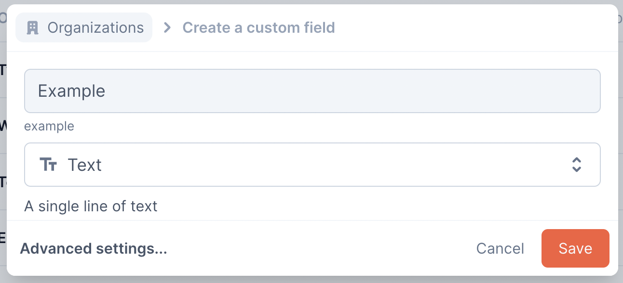Click the Organizations label text
Image resolution: width=623 pixels, height=283 pixels.
pos(95,28)
